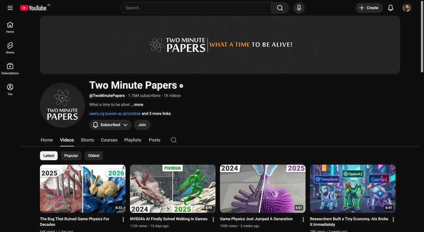Viewport: 424px width, 232px height.
Task: Open the DeepSeek OpenAI Gemini robots thumbnail
Action: (x=353, y=189)
